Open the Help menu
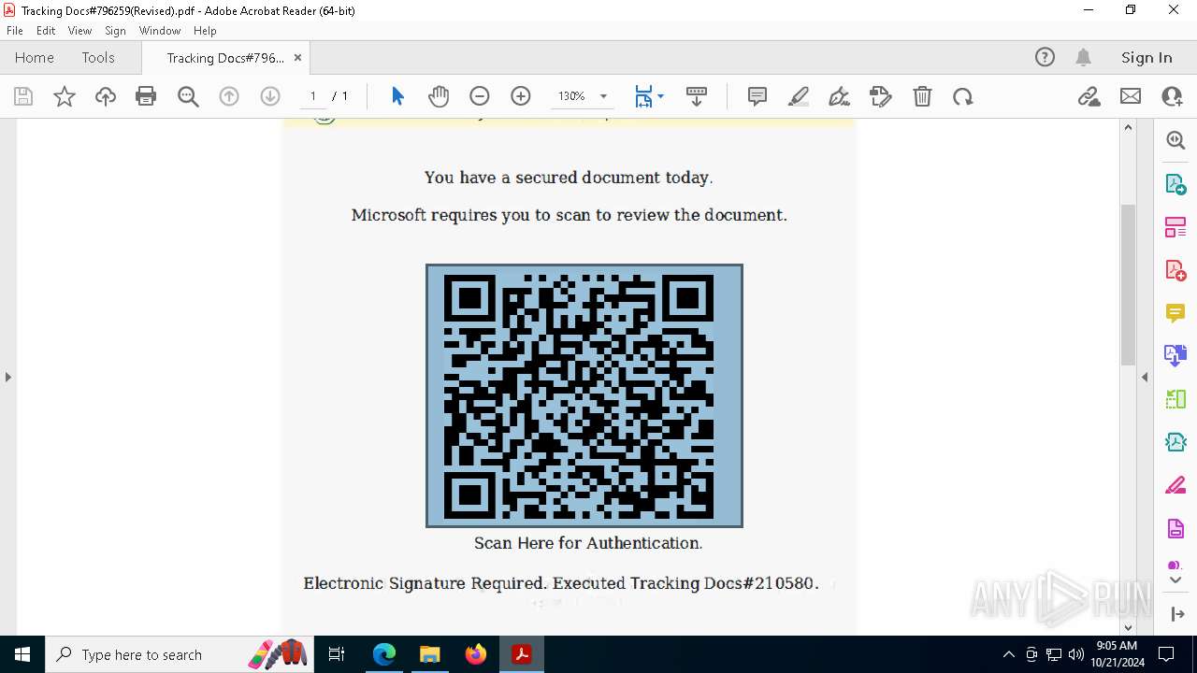This screenshot has height=673, width=1197. pos(205,31)
